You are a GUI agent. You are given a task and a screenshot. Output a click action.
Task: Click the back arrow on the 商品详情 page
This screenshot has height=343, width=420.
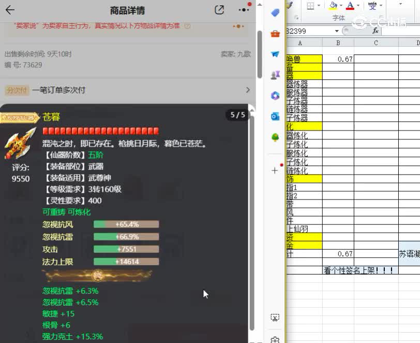click(11, 9)
